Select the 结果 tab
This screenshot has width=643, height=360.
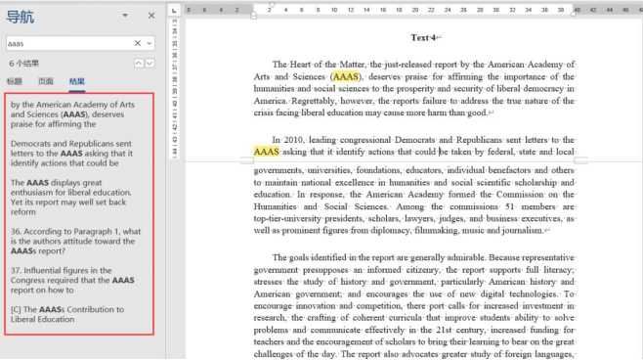click(x=76, y=81)
